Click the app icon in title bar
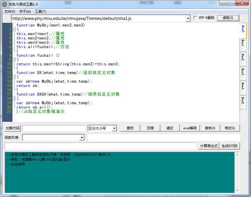The image size is (251, 197). pyautogui.click(x=5, y=4)
